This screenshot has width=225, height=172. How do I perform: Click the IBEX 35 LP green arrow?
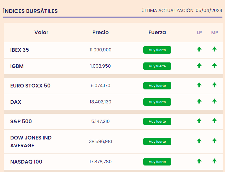tap(199, 49)
